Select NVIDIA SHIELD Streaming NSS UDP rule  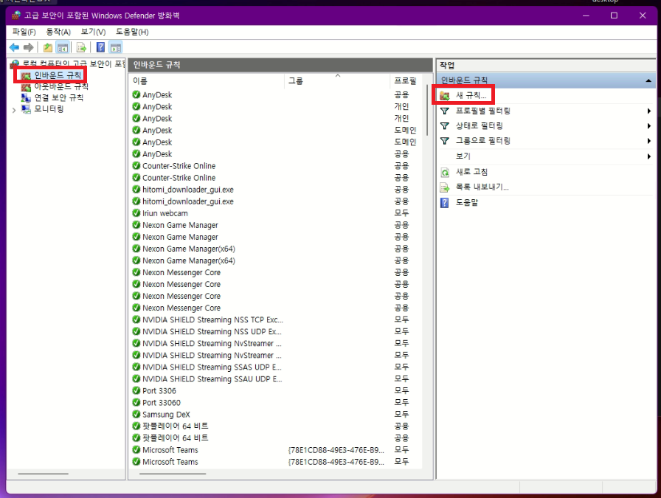coord(277,331)
